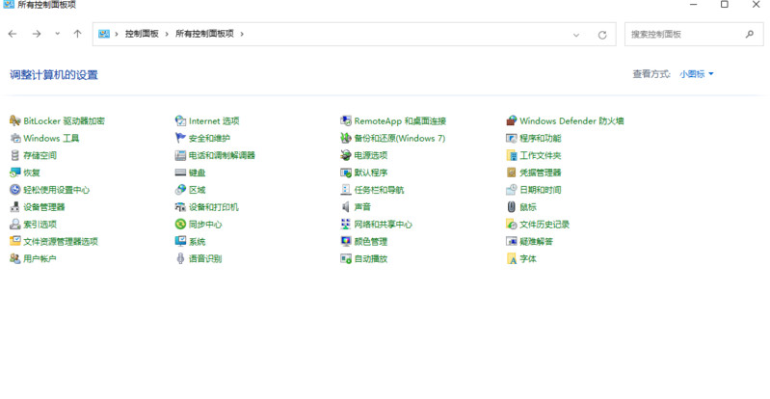This screenshot has width=770, height=399.
Task: Open the 自动播放 link
Action: (x=371, y=258)
